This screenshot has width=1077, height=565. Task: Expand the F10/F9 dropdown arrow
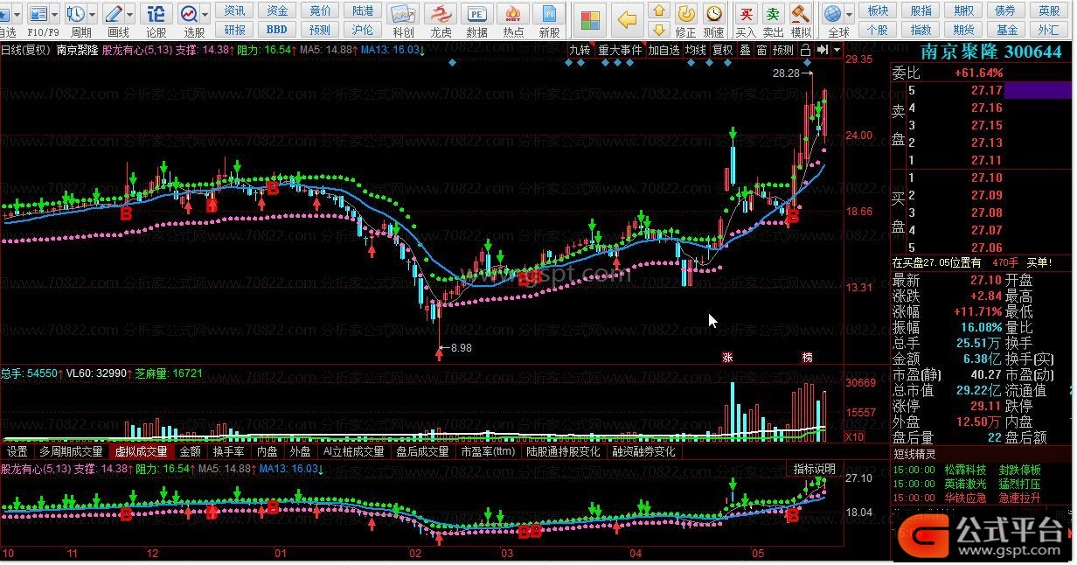[55, 14]
